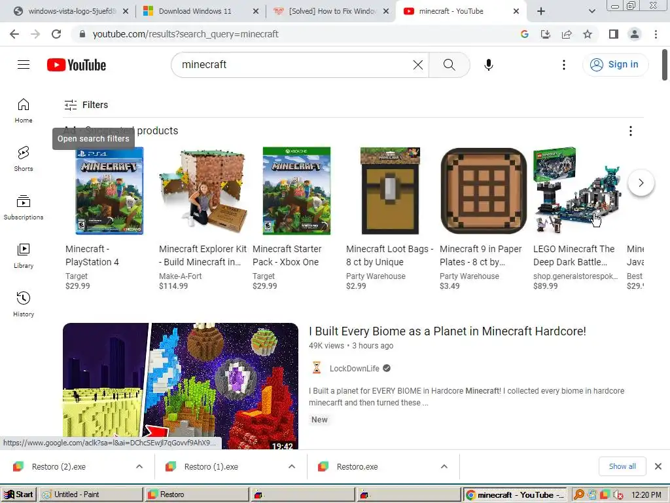The height and width of the screenshot is (503, 670).
Task: Click the install app icon in address bar
Action: (545, 34)
